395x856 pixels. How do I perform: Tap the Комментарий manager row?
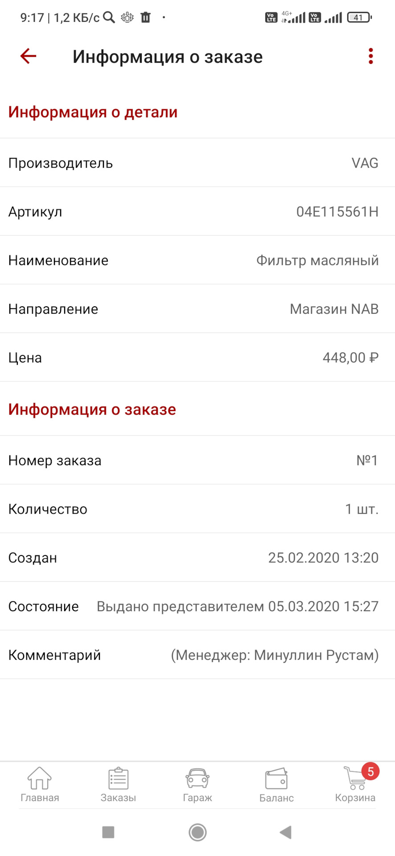point(197,654)
